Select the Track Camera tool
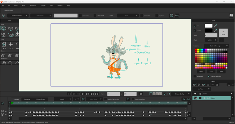The height and width of the screenshot is (124, 235). pos(4,55)
